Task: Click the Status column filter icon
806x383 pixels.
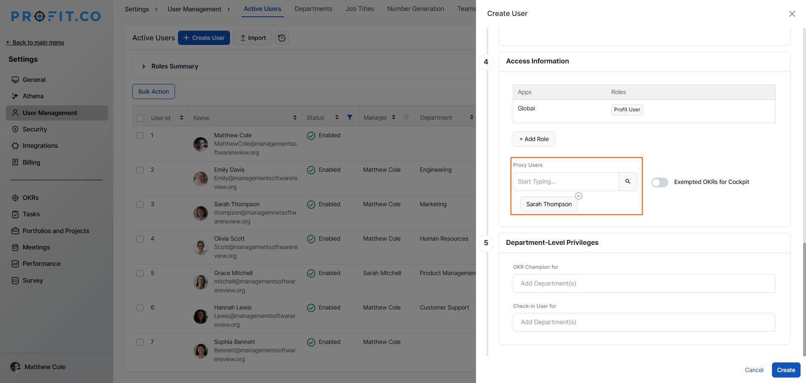Action: (x=350, y=118)
